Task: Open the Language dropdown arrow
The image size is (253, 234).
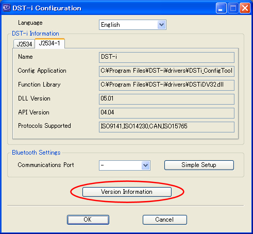Action: pos(161,25)
